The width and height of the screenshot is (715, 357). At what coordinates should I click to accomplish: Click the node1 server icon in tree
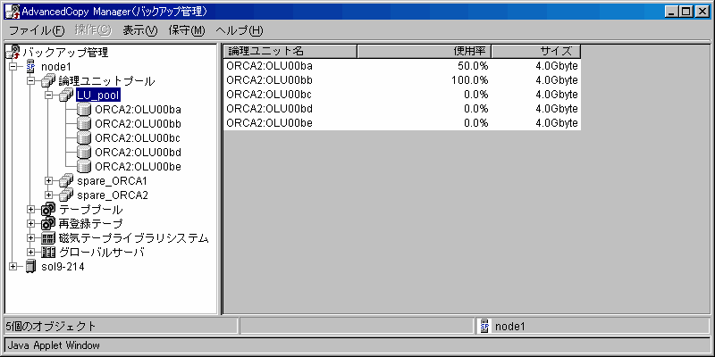[x=30, y=66]
